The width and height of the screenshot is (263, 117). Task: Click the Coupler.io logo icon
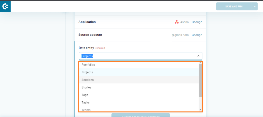click(5, 6)
